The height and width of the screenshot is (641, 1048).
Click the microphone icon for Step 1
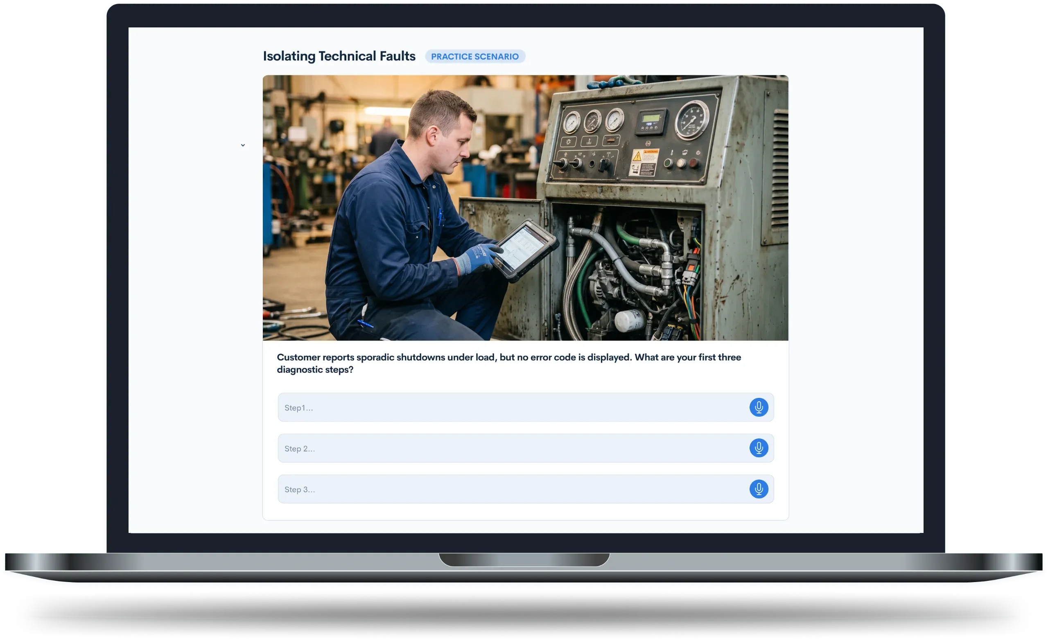(x=758, y=408)
